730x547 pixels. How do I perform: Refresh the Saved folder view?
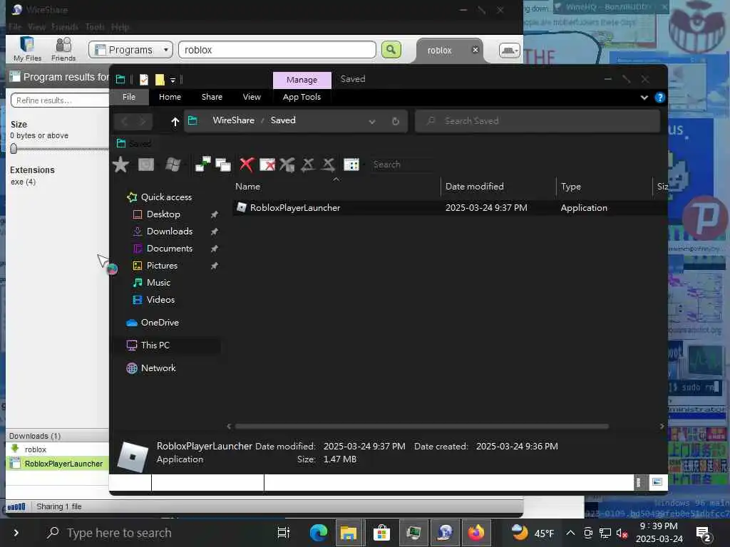pyautogui.click(x=396, y=121)
